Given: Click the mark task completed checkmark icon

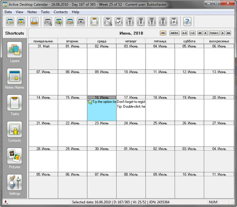Looking at the screenshot, I should click(119, 22).
